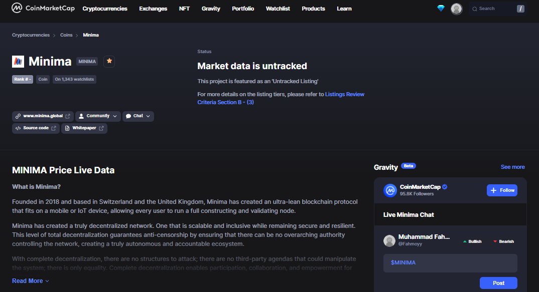Click the Live Minima Chat heading
539x292 pixels.
click(x=409, y=215)
